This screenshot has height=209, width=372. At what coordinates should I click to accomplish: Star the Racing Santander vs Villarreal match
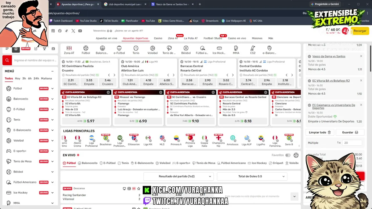click(139, 189)
